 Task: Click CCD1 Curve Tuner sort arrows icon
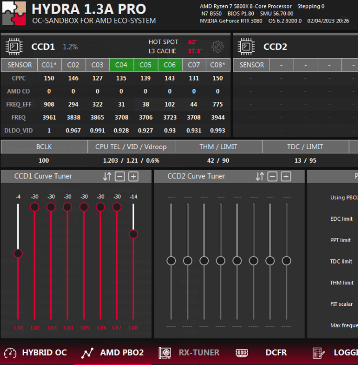click(107, 176)
